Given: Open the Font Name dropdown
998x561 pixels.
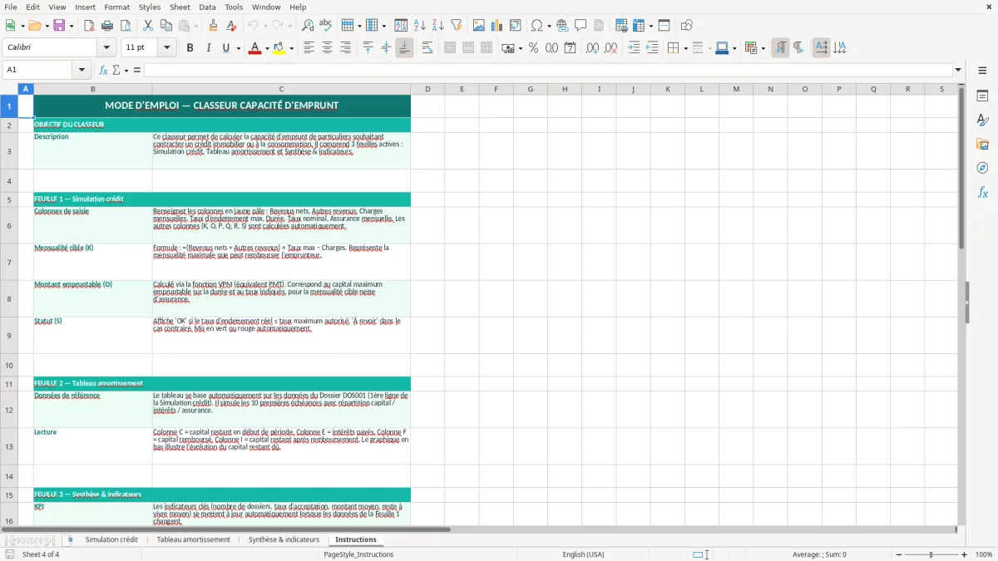Looking at the screenshot, I should click(x=106, y=48).
